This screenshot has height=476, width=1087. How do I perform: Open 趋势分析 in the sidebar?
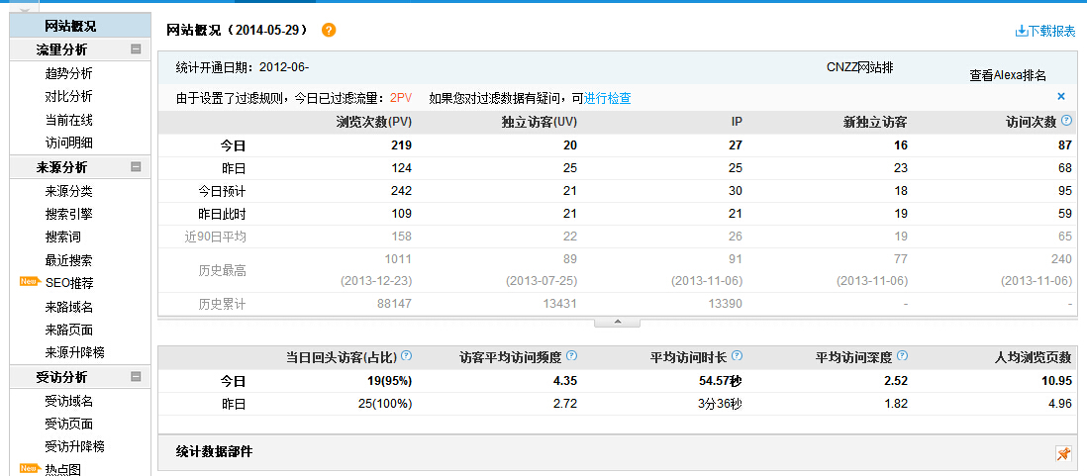(x=68, y=73)
